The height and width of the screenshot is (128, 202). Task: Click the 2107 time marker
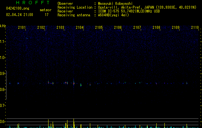coord(137,28)
